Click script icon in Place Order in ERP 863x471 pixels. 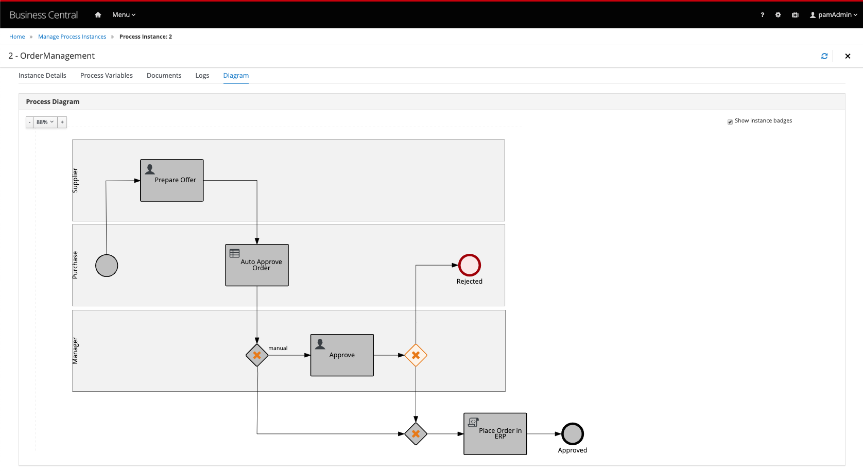[473, 423]
